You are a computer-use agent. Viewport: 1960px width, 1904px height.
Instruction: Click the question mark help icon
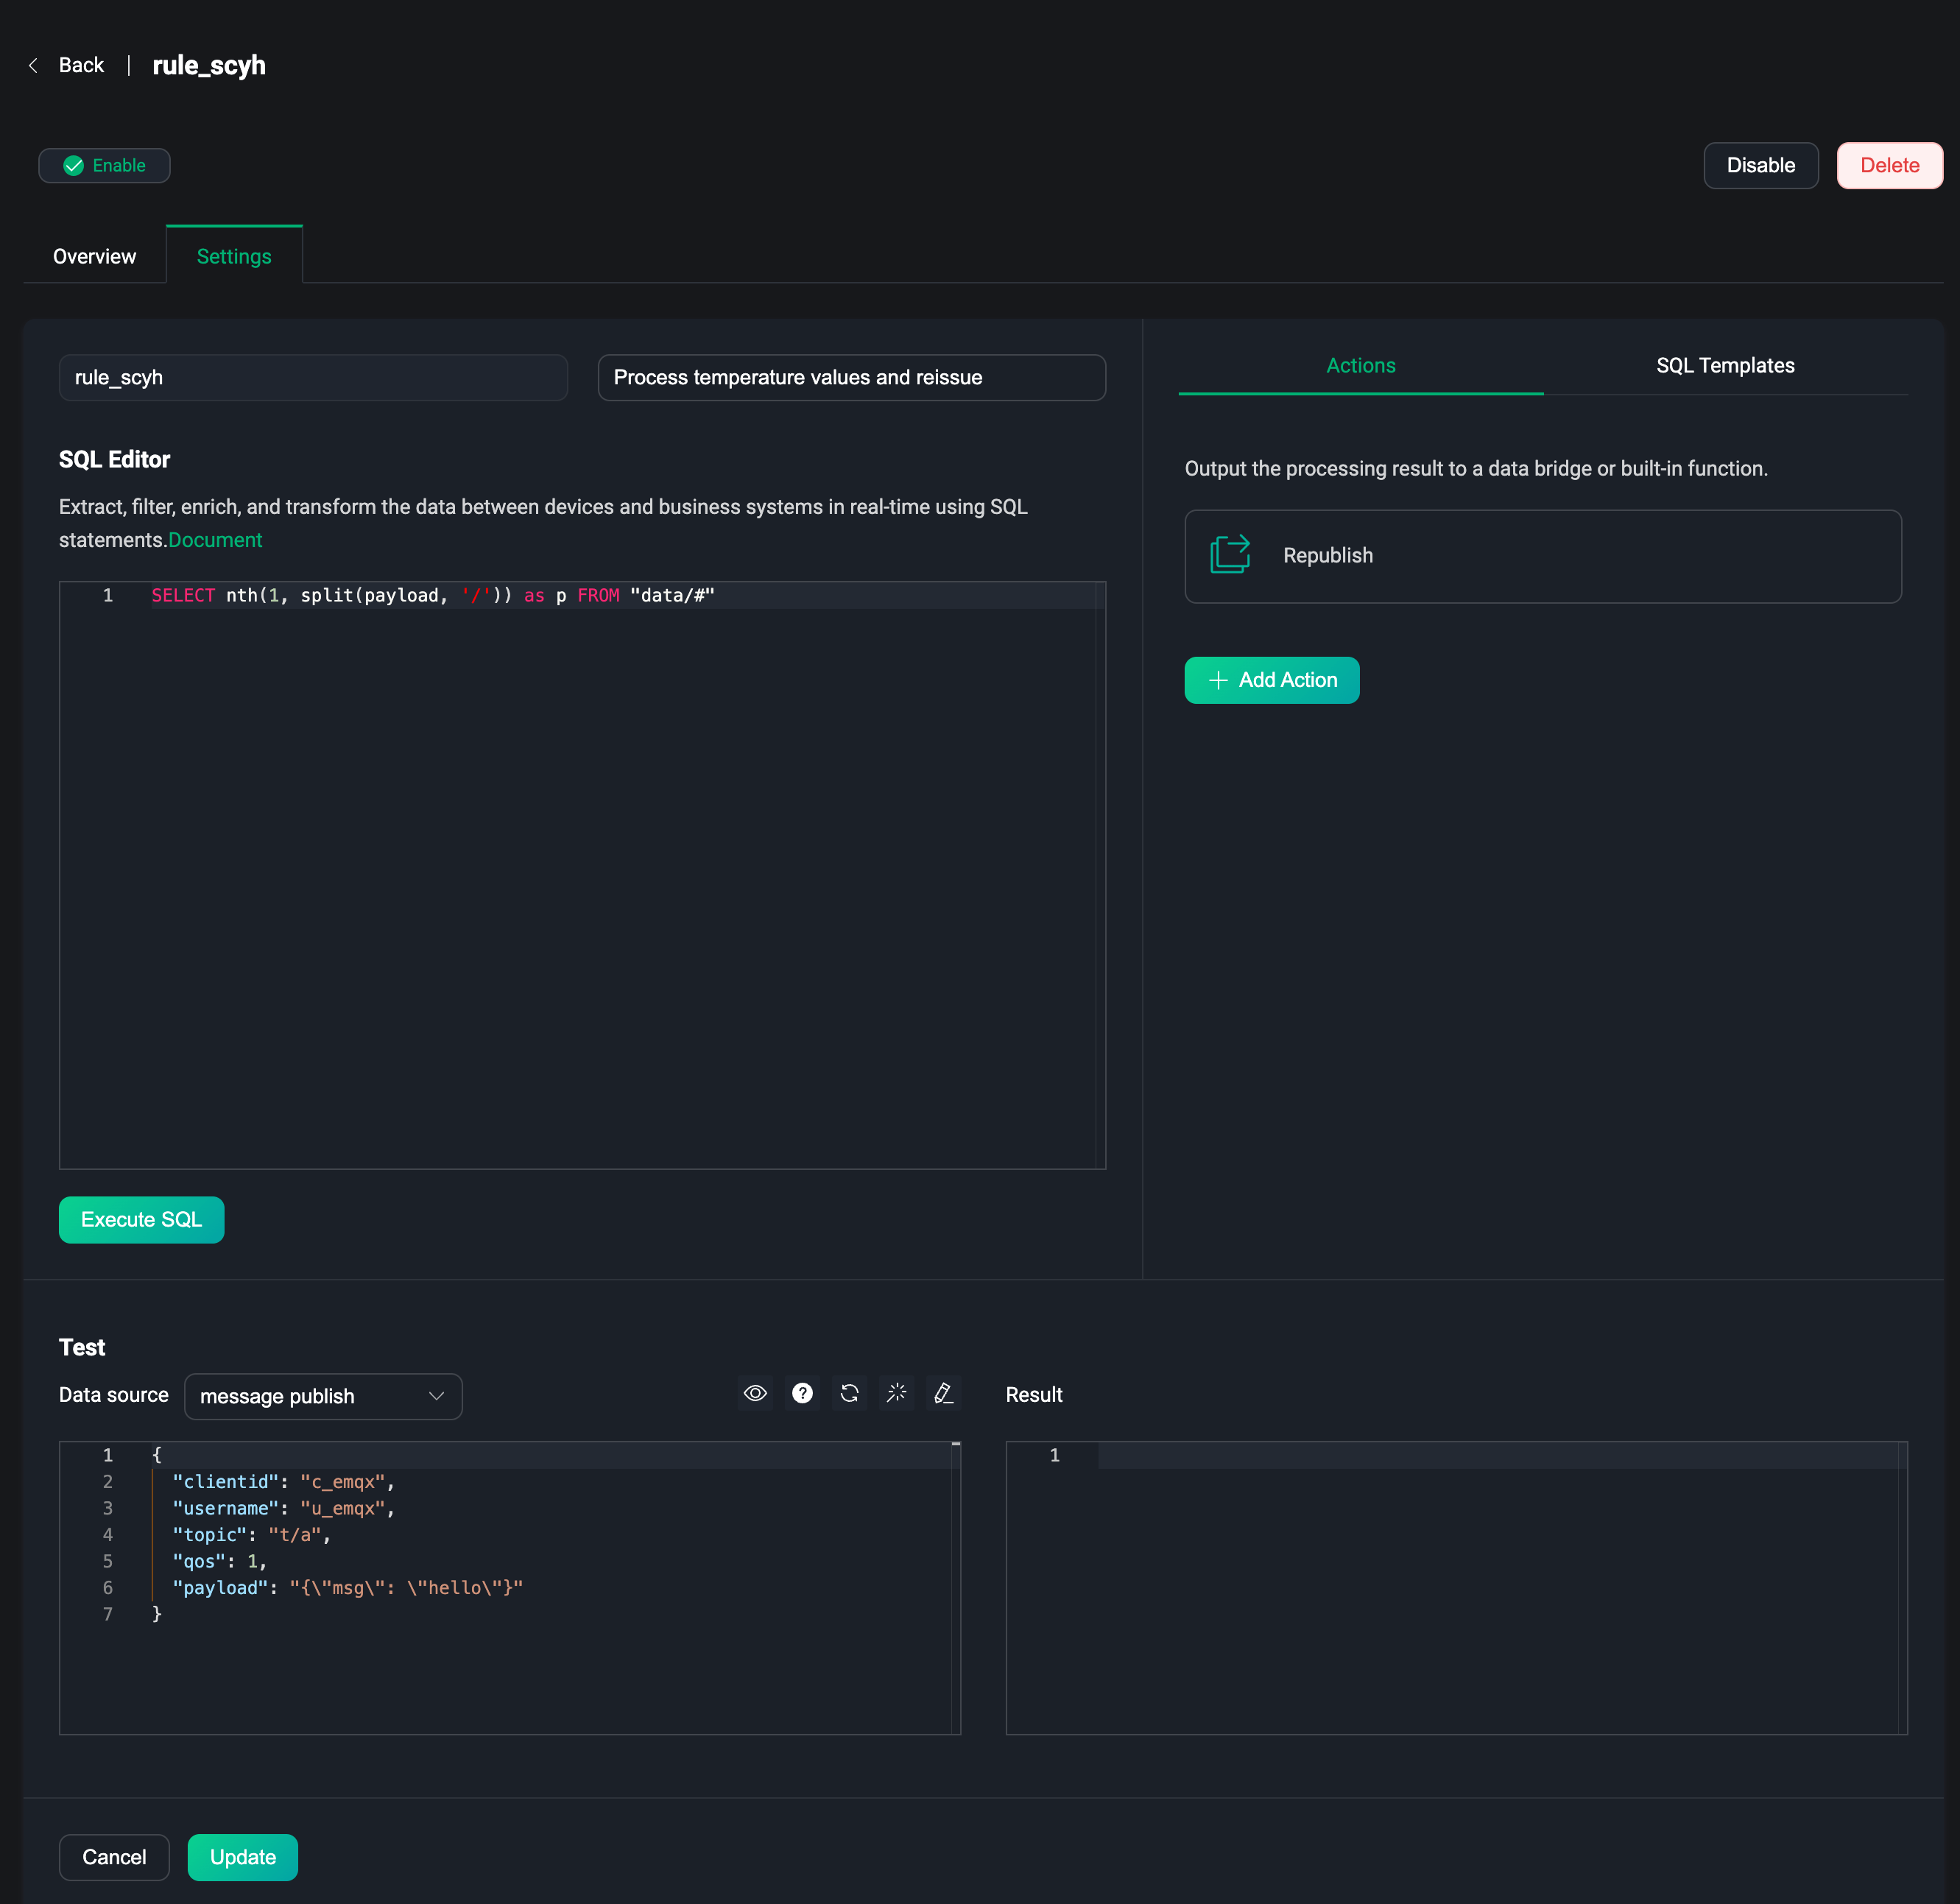[x=802, y=1393]
